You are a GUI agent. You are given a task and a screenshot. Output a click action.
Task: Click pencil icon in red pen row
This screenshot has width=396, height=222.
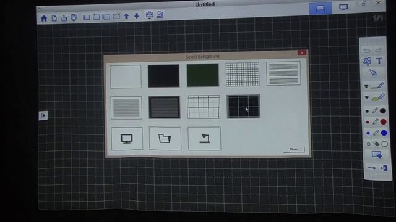pyautogui.click(x=376, y=122)
